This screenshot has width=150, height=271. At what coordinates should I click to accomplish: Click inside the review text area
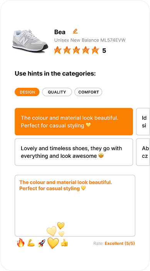click(x=75, y=206)
